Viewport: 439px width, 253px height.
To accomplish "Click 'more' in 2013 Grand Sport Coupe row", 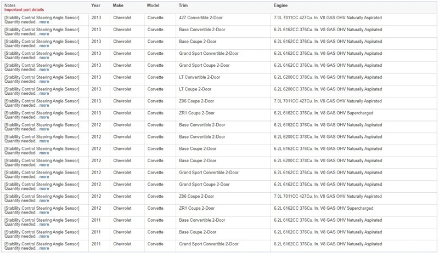I will pos(44,70).
